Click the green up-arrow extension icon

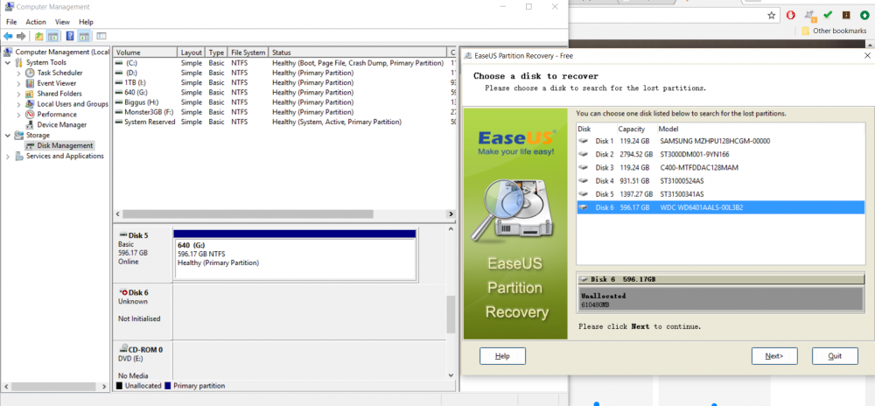click(864, 15)
